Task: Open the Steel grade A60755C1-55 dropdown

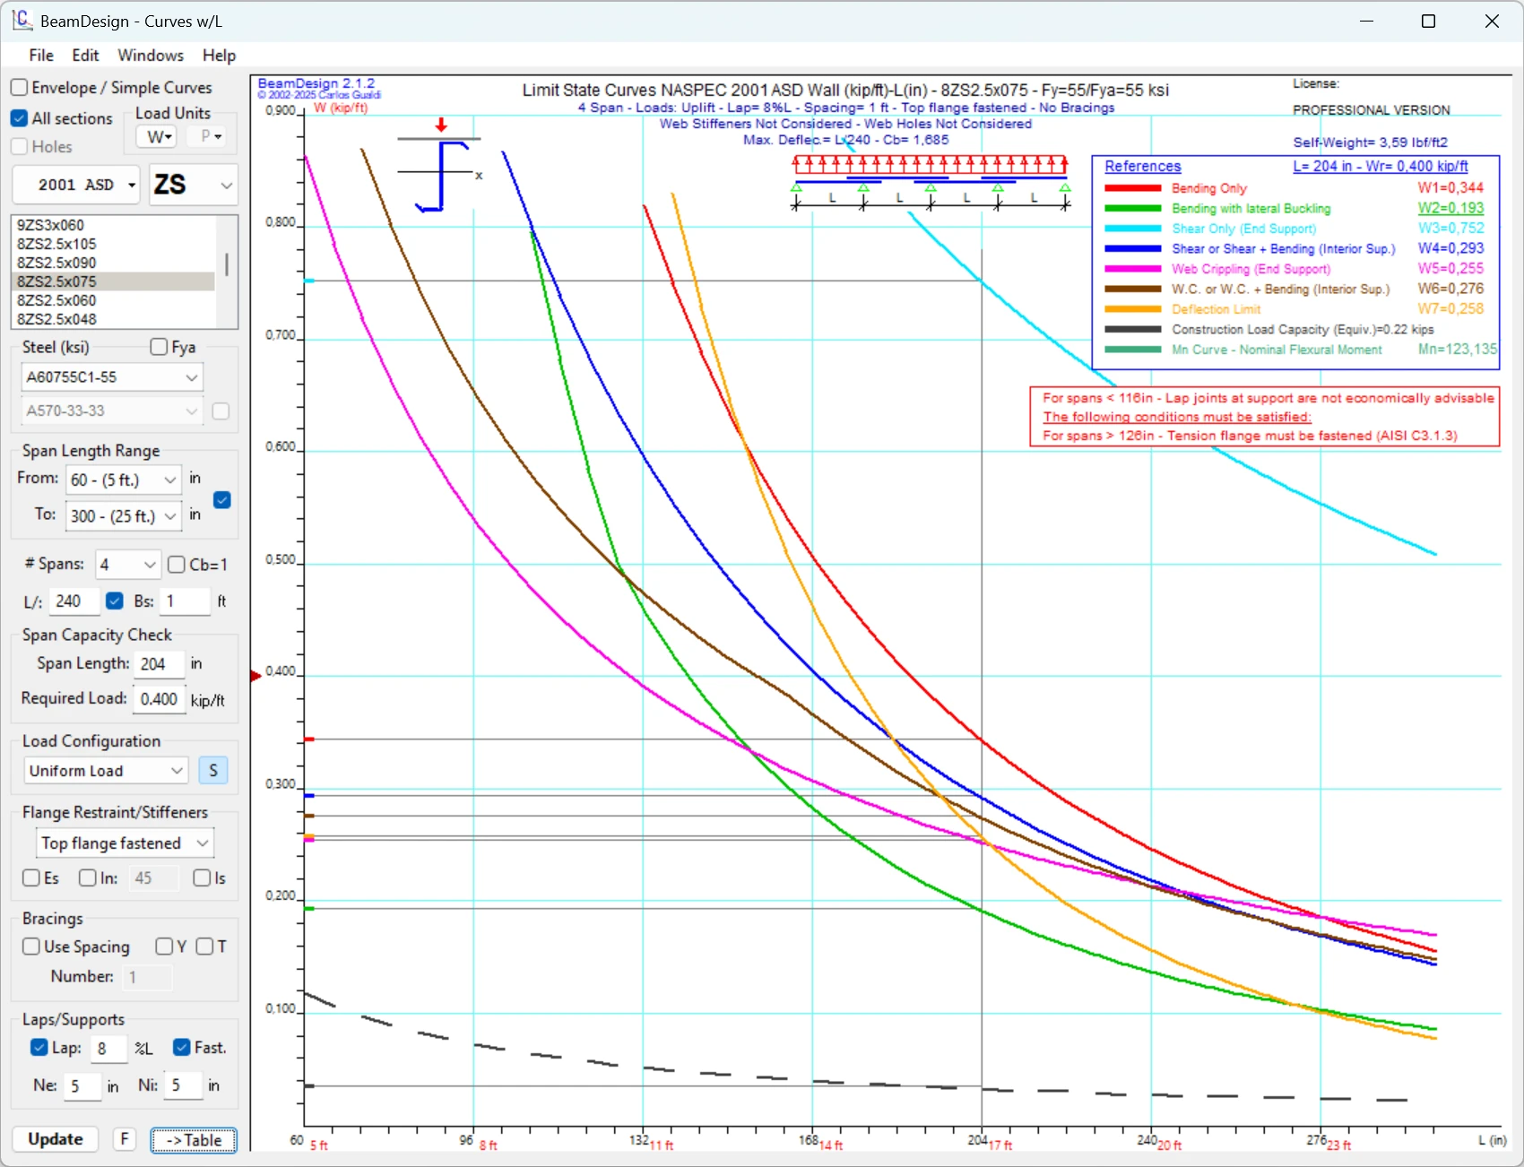Action: pos(111,377)
